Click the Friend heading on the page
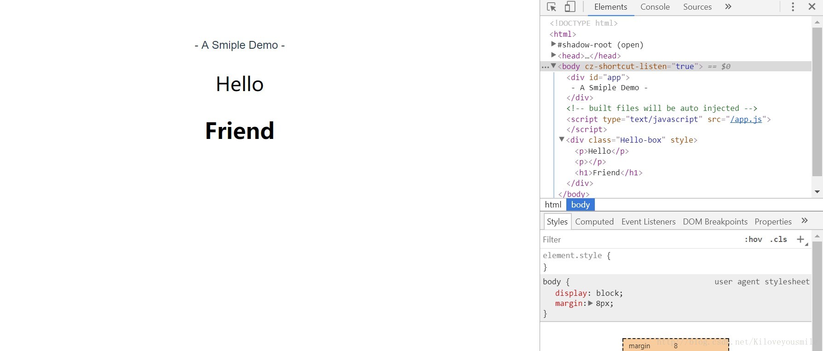 tap(240, 131)
